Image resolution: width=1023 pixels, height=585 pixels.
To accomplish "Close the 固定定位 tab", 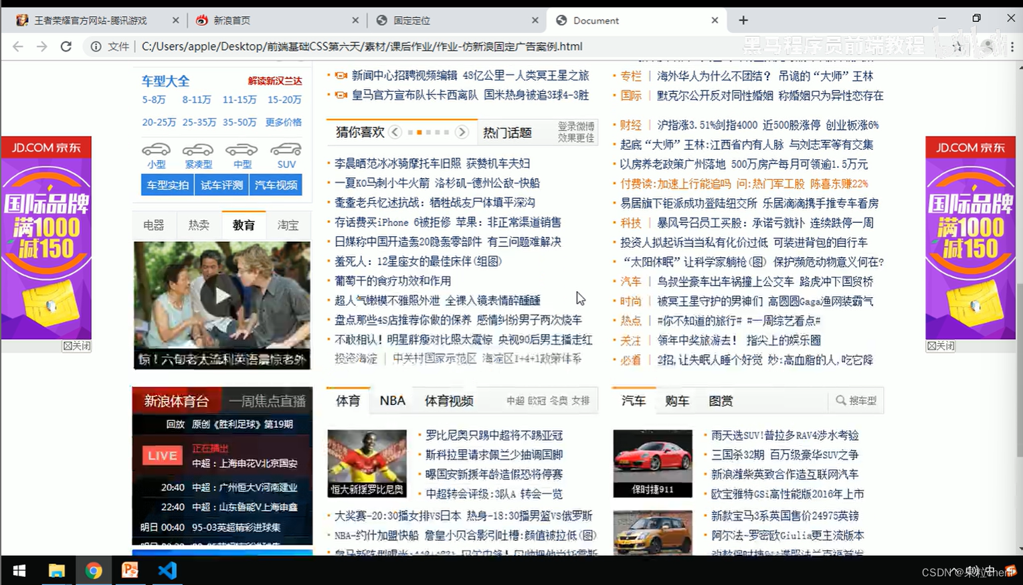I will point(535,20).
